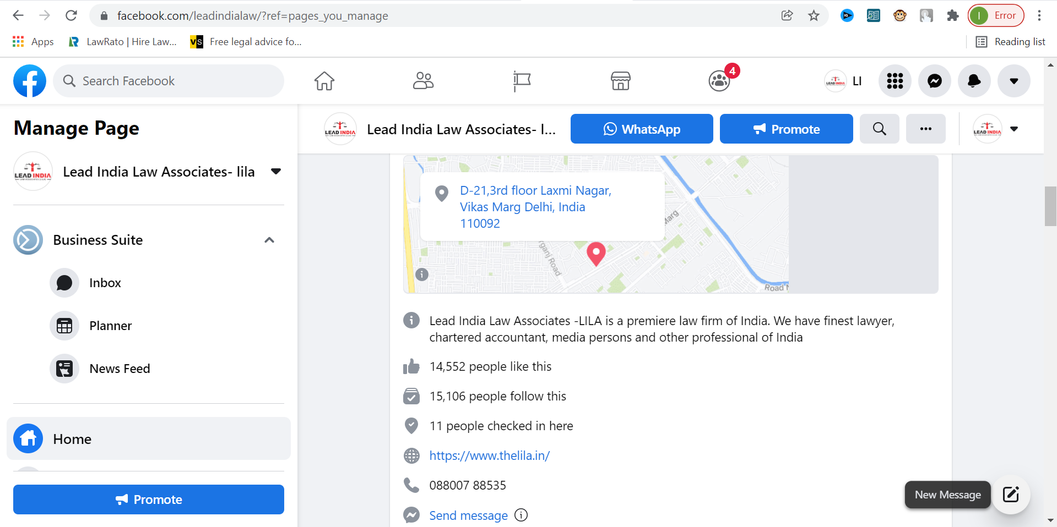Viewport: 1057px width, 527px height.
Task: Click the 14,552 people like this text
Action: (490, 366)
